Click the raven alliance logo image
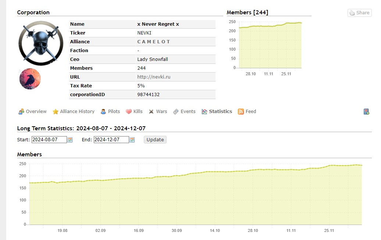The height and width of the screenshot is (240, 381). [x=30, y=79]
